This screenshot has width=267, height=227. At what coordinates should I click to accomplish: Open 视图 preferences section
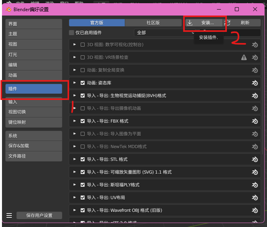coord(34,44)
